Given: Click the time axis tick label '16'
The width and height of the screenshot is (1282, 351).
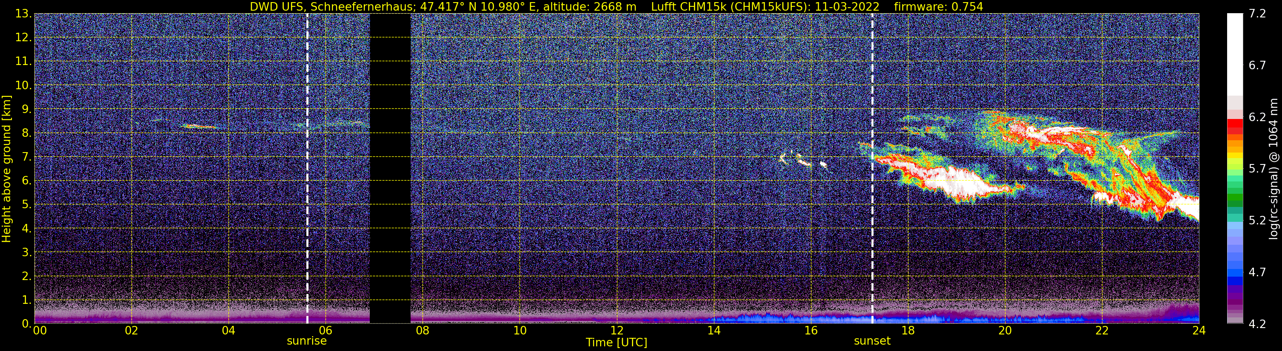Looking at the screenshot, I should point(811,331).
